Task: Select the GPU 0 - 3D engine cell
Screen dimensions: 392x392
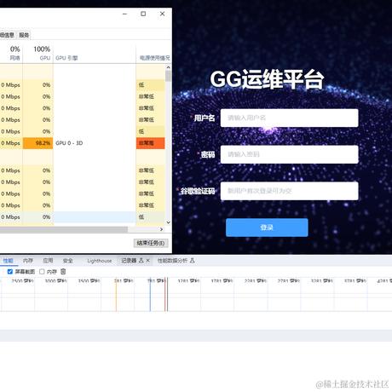Action: pos(95,143)
